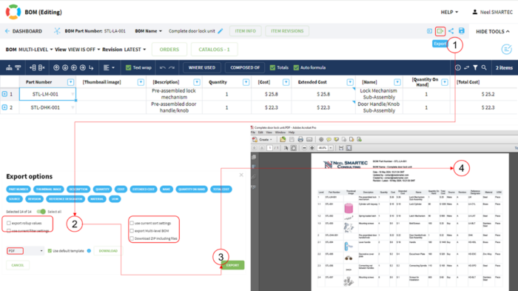The height and width of the screenshot is (291, 518).
Task: Click the import icon left of Export
Action: tap(429, 31)
